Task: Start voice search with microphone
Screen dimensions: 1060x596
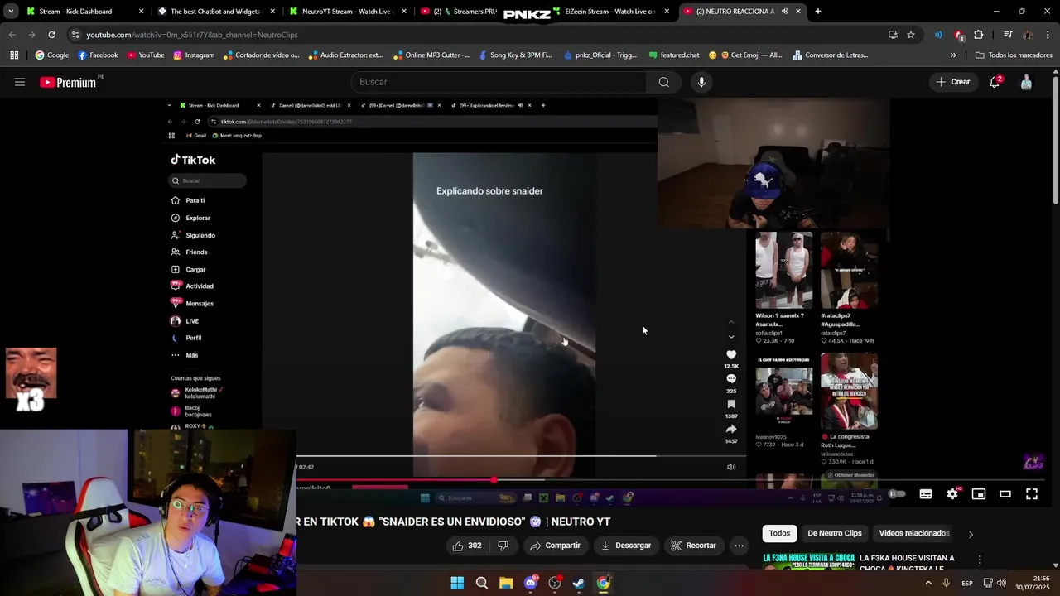Action: click(701, 82)
